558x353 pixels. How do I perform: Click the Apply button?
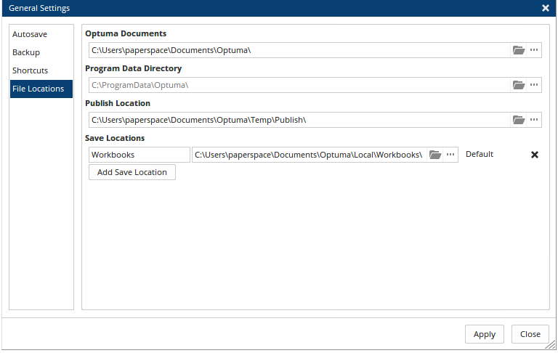(x=485, y=334)
